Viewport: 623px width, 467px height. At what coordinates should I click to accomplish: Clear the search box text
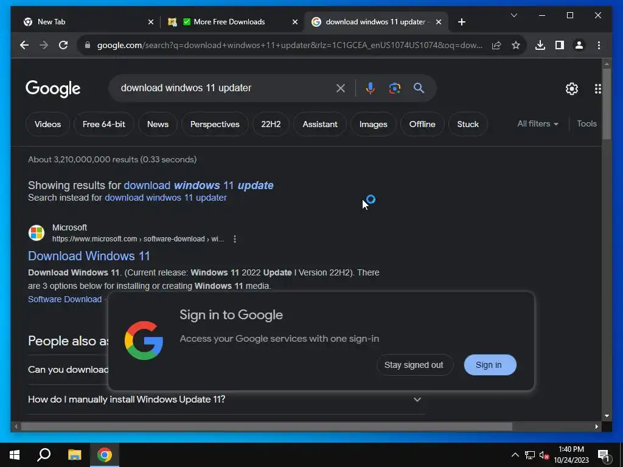point(341,88)
